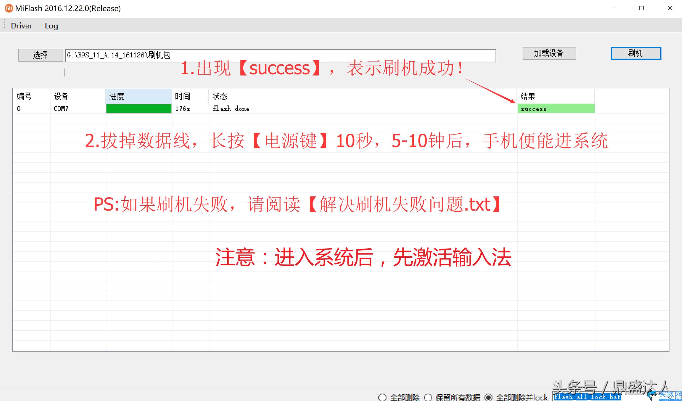The height and width of the screenshot is (401, 682).
Task: Click the row number 0 cell
Action: pyautogui.click(x=32, y=109)
